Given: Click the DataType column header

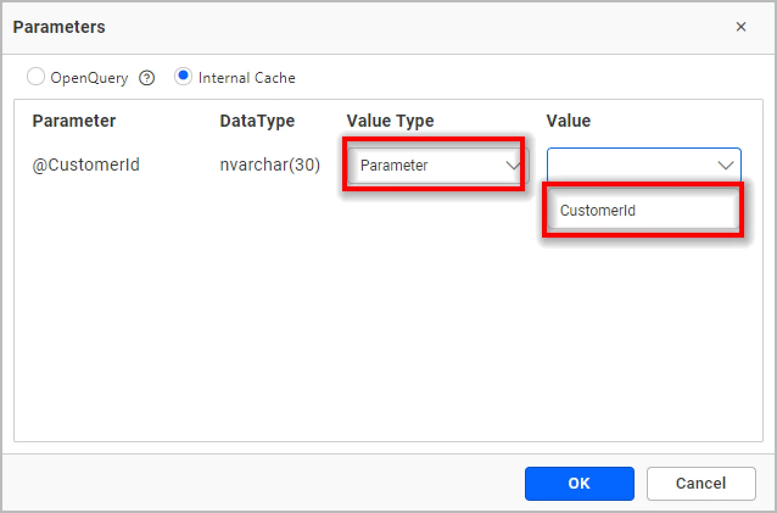Looking at the screenshot, I should pyautogui.click(x=257, y=121).
